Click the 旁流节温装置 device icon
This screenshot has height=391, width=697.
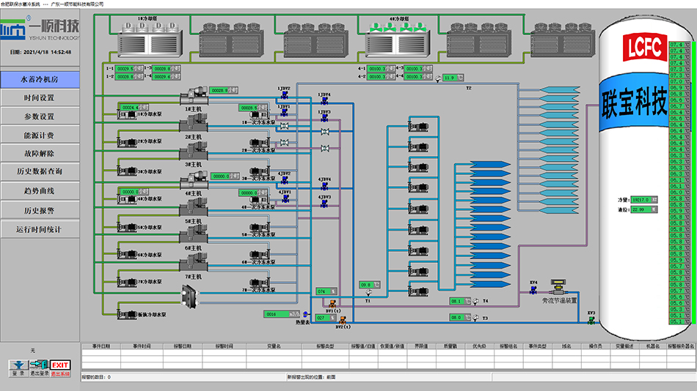coord(558,287)
